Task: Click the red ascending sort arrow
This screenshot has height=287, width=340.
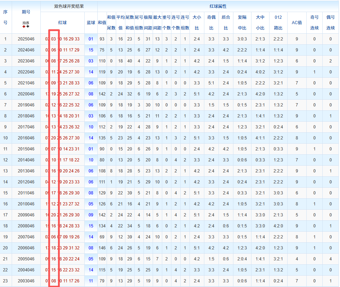Action: point(24,26)
